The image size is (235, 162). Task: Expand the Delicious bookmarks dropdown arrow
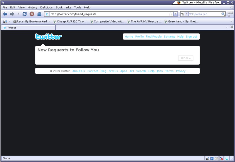(9, 21)
